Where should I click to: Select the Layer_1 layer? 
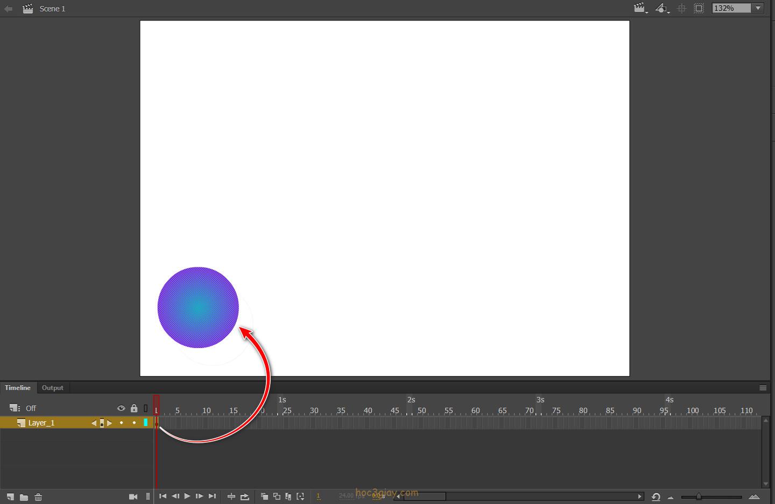coord(41,423)
